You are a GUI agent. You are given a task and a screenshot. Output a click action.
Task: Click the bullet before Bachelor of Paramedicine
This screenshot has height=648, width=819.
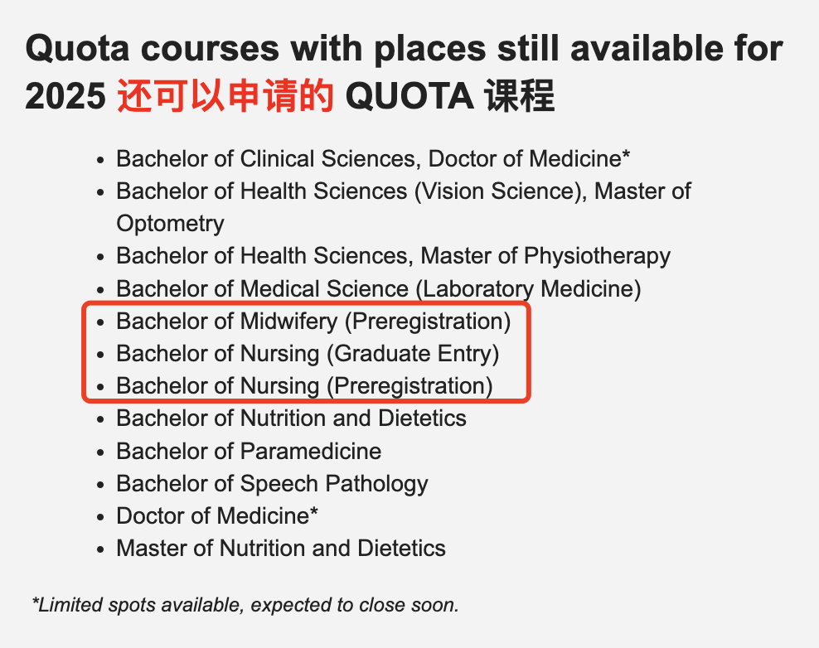click(x=101, y=452)
